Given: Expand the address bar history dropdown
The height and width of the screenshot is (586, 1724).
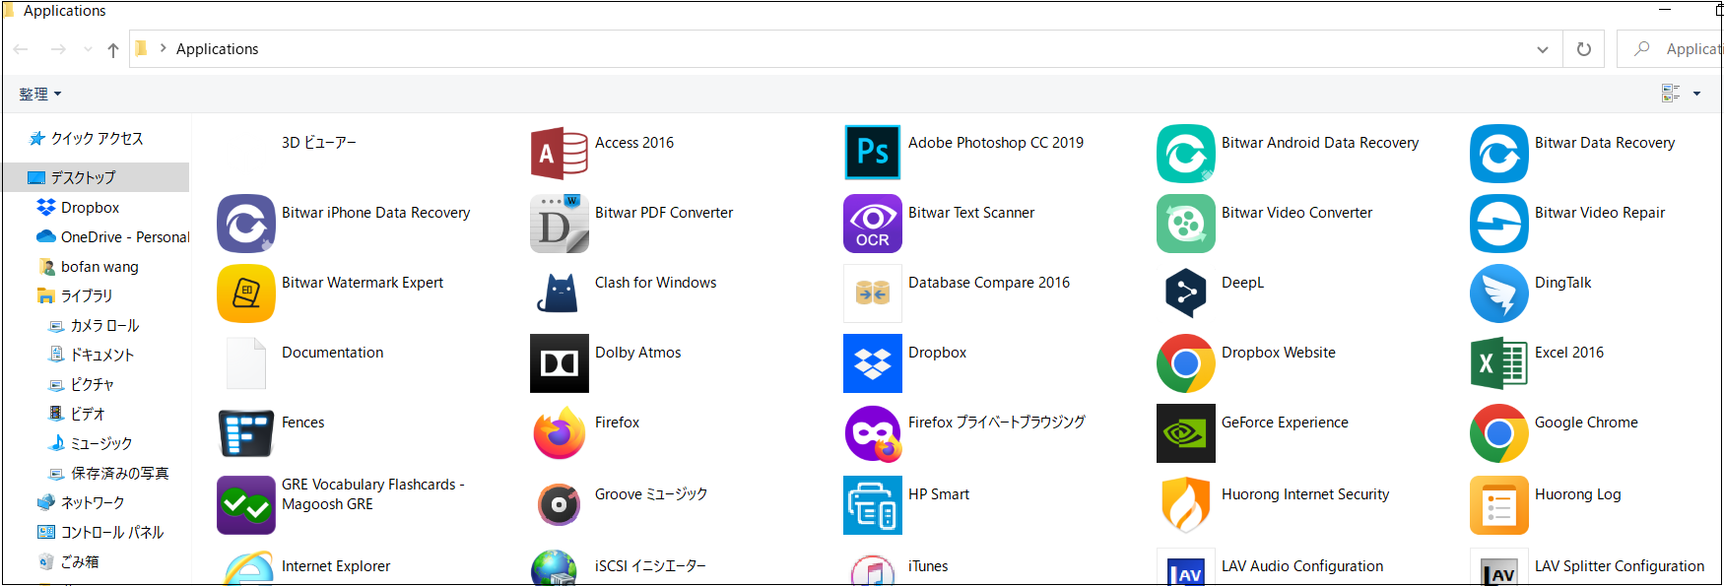Looking at the screenshot, I should tap(1542, 49).
